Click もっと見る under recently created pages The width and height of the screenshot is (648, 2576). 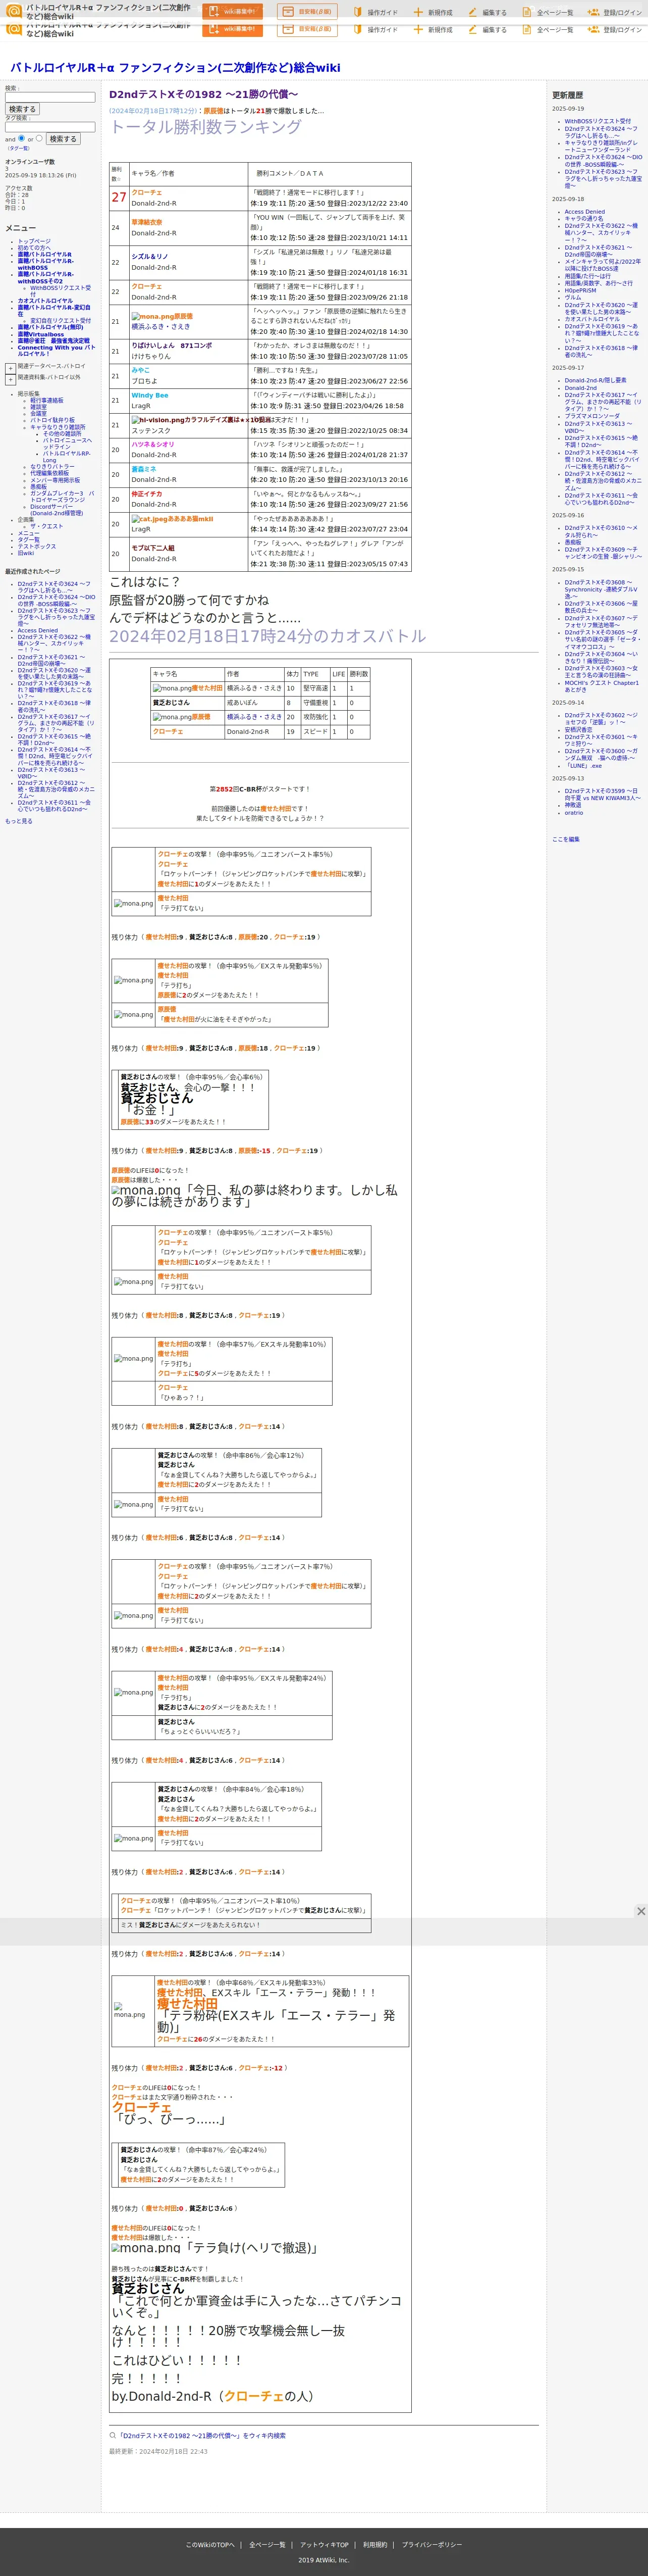click(18, 821)
